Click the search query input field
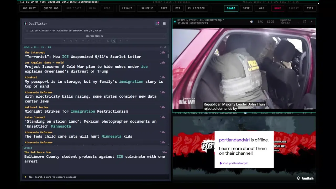The image size is (336, 189). tap(96, 30)
